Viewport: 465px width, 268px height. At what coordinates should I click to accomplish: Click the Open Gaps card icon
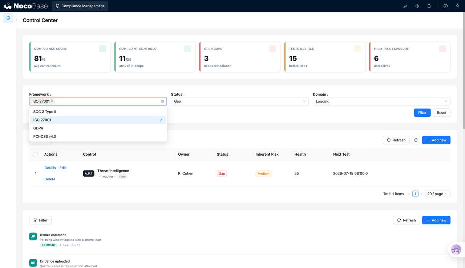[x=272, y=49]
